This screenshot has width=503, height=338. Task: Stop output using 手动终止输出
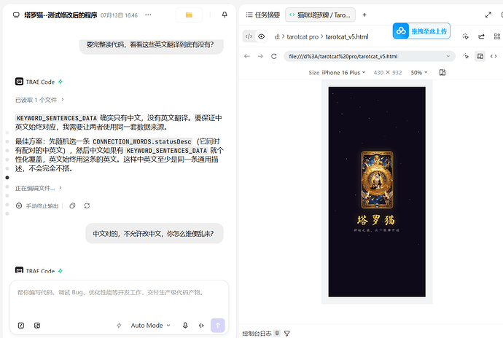tap(37, 206)
